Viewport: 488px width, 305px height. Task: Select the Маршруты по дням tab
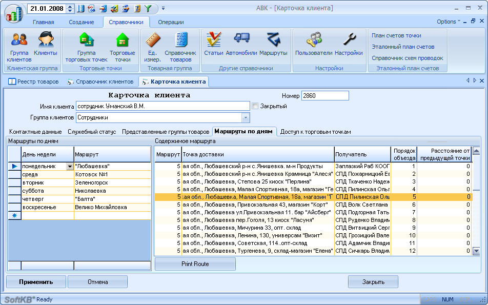click(x=243, y=131)
